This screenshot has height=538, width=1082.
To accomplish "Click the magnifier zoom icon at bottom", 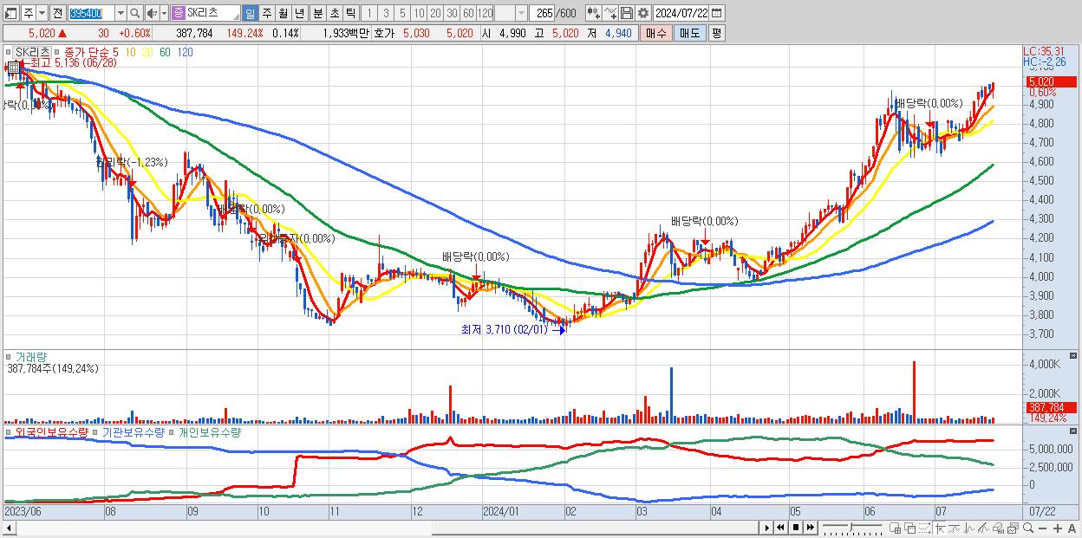I will point(1028,528).
